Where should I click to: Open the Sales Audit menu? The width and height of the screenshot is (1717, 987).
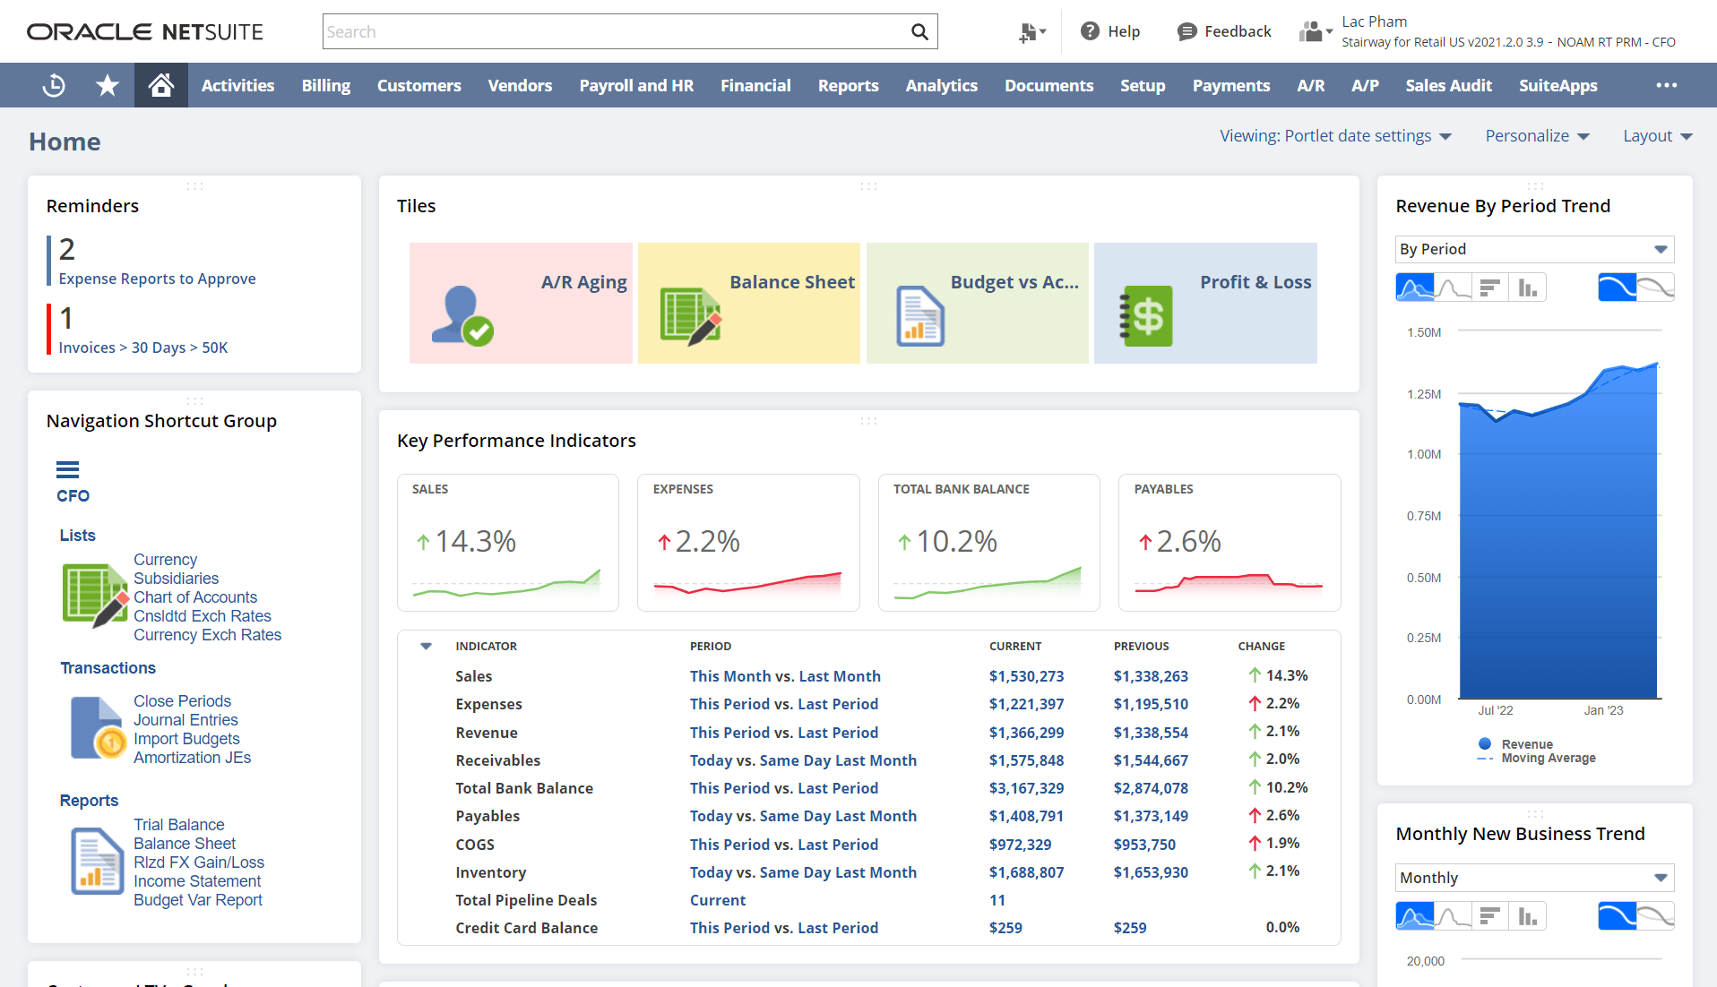coord(1448,85)
